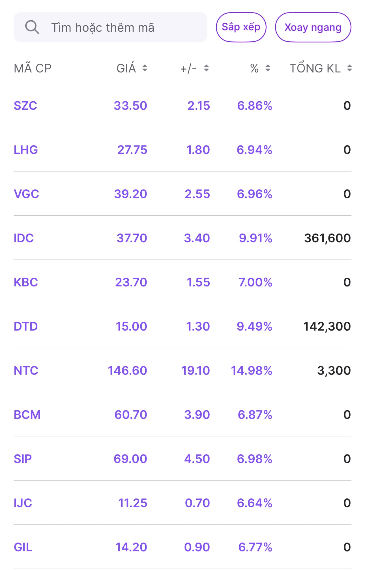Select the KBC ticker
The image size is (365, 570).
point(26,282)
